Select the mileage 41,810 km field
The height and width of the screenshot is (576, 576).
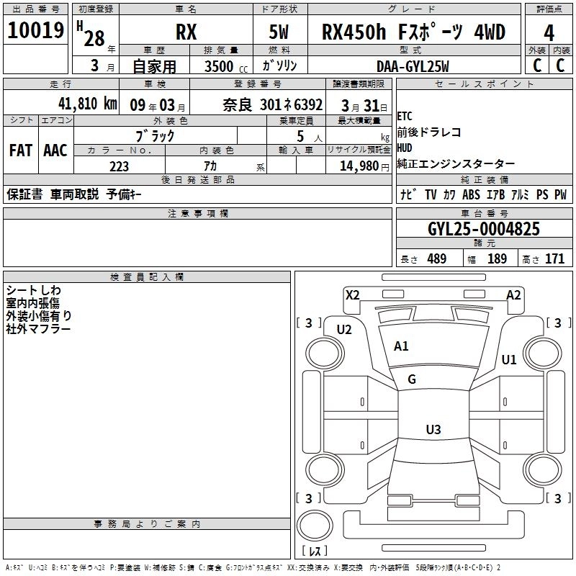point(60,103)
